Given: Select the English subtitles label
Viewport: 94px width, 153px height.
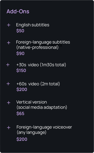Looking at the screenshot, I should coord(33,25).
